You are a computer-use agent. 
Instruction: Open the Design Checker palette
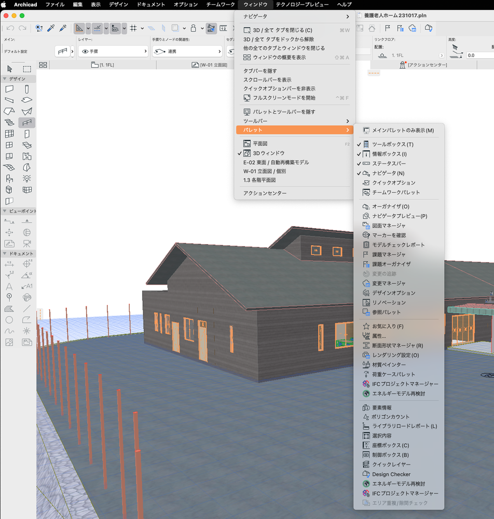[399, 474]
